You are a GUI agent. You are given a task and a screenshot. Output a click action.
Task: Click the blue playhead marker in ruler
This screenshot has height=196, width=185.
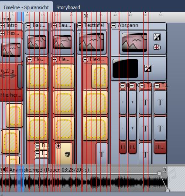pyautogui.click(x=21, y=17)
